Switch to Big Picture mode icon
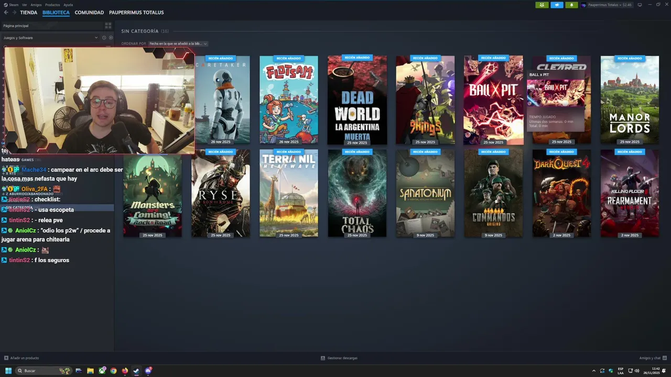The height and width of the screenshot is (377, 671). coord(640,5)
